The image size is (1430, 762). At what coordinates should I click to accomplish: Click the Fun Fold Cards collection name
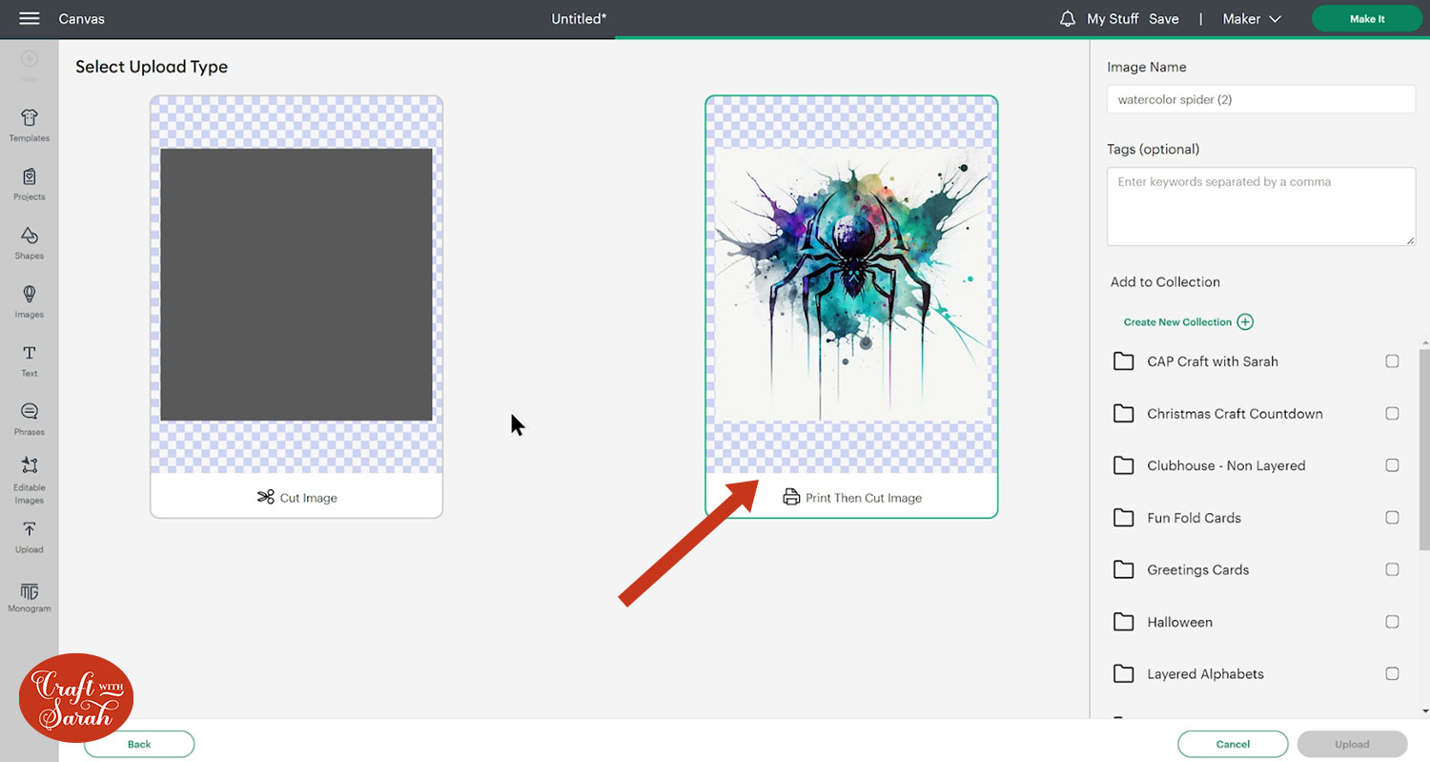pyautogui.click(x=1194, y=518)
